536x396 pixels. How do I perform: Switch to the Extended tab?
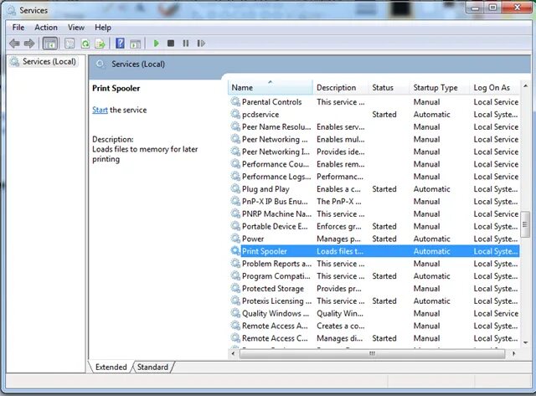(111, 367)
